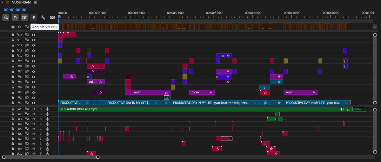The width and height of the screenshot is (381, 162).
Task: Click voice-over record microphone on A9
Action: click(47, 149)
